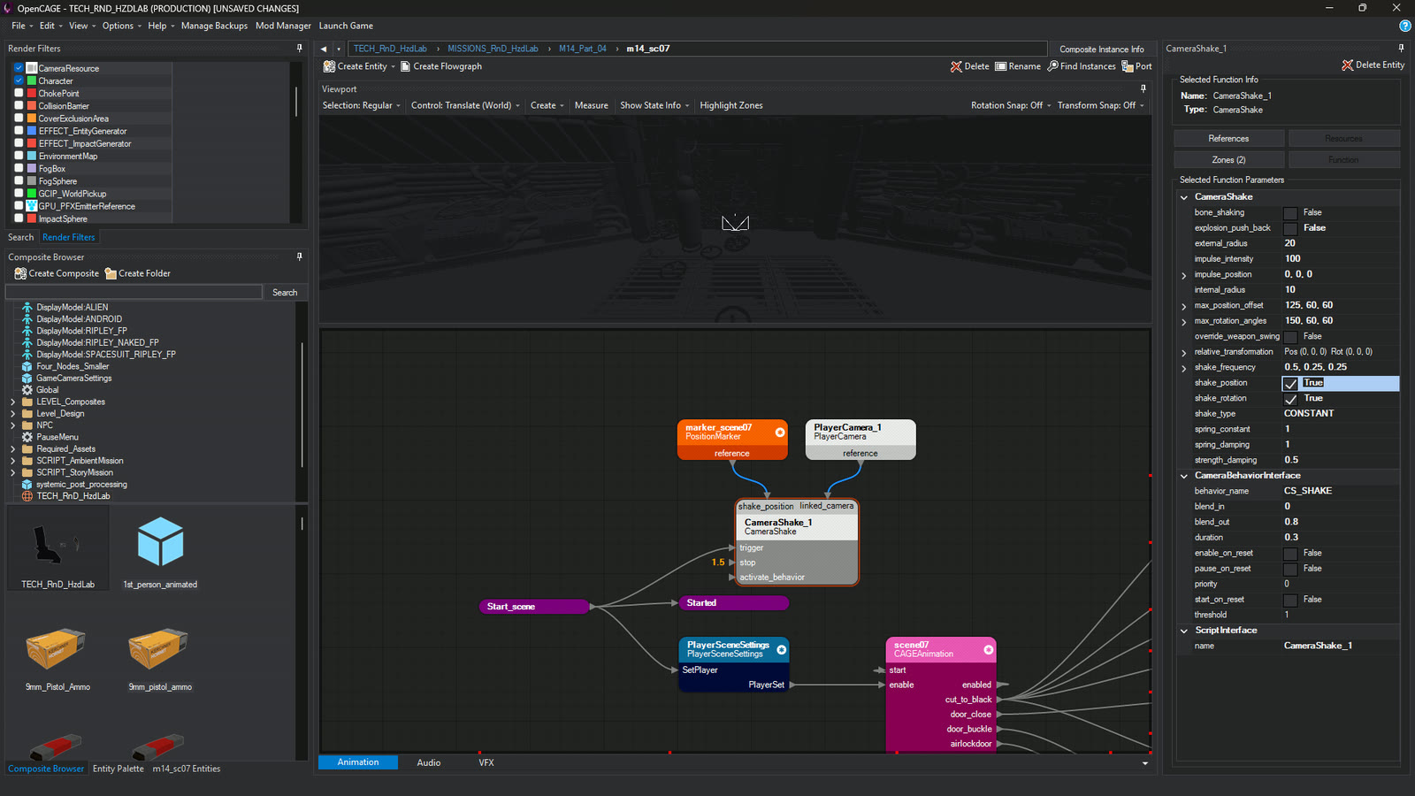Click the References button
Image resolution: width=1415 pixels, height=796 pixels.
1228,139
